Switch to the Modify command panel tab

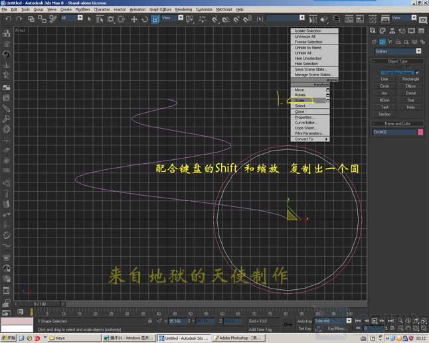(383, 31)
